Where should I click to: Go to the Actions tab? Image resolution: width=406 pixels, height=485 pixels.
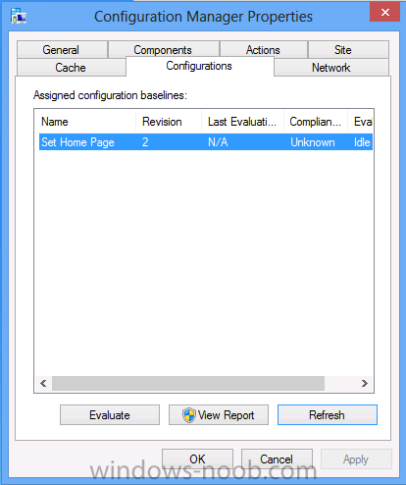[x=264, y=50]
